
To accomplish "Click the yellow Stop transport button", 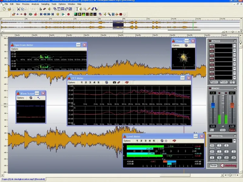I will coord(58,14).
